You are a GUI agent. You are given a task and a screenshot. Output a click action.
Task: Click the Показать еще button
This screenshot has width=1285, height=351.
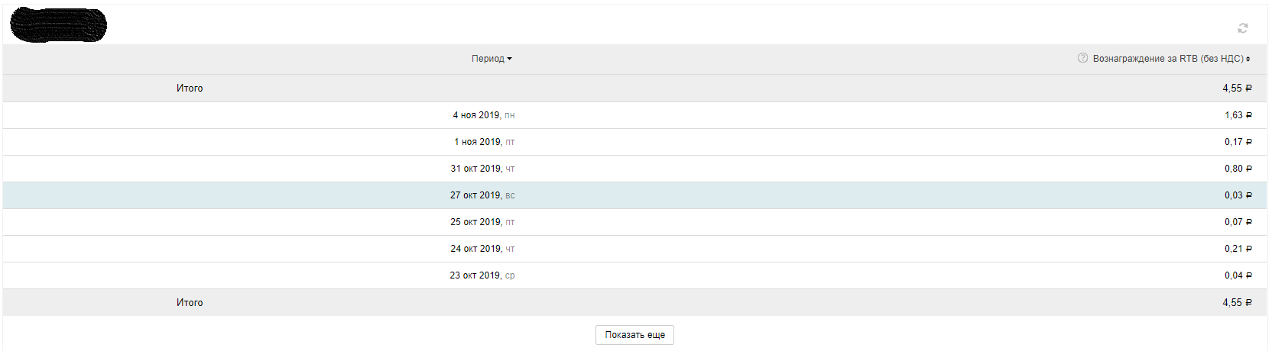pos(634,335)
